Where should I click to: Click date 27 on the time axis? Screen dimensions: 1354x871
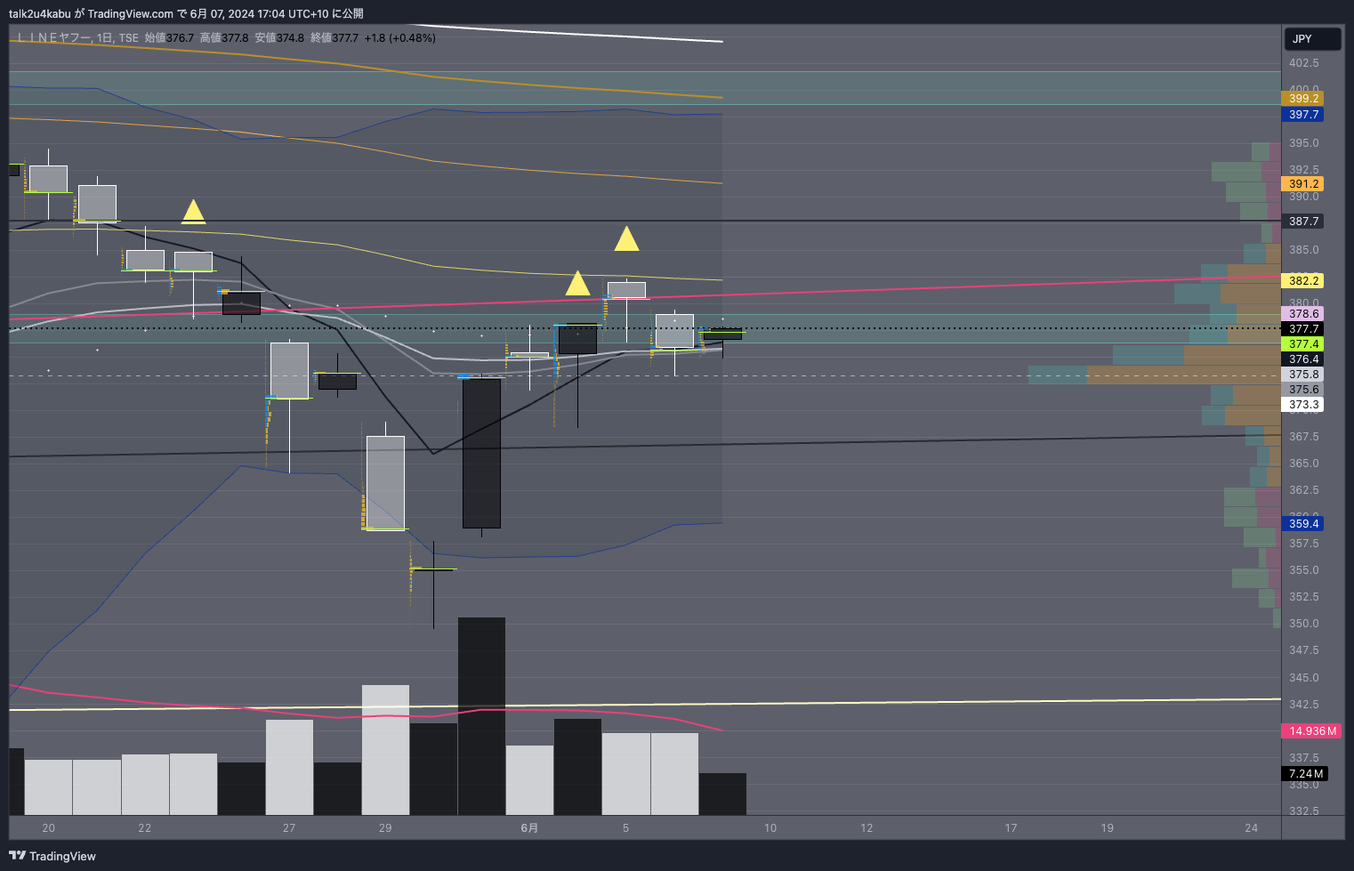[x=289, y=828]
